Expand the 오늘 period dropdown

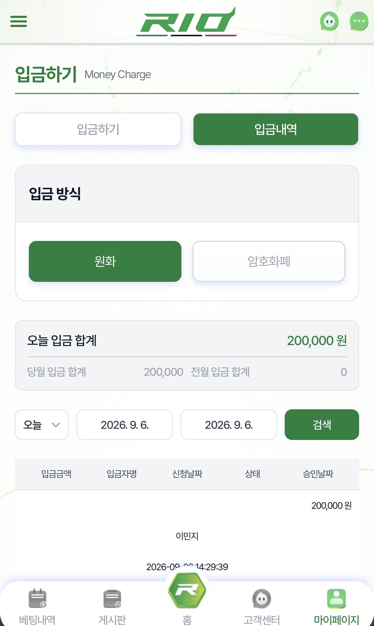42,424
